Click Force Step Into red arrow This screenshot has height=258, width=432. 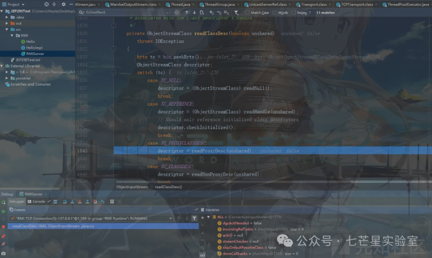click(80, 202)
